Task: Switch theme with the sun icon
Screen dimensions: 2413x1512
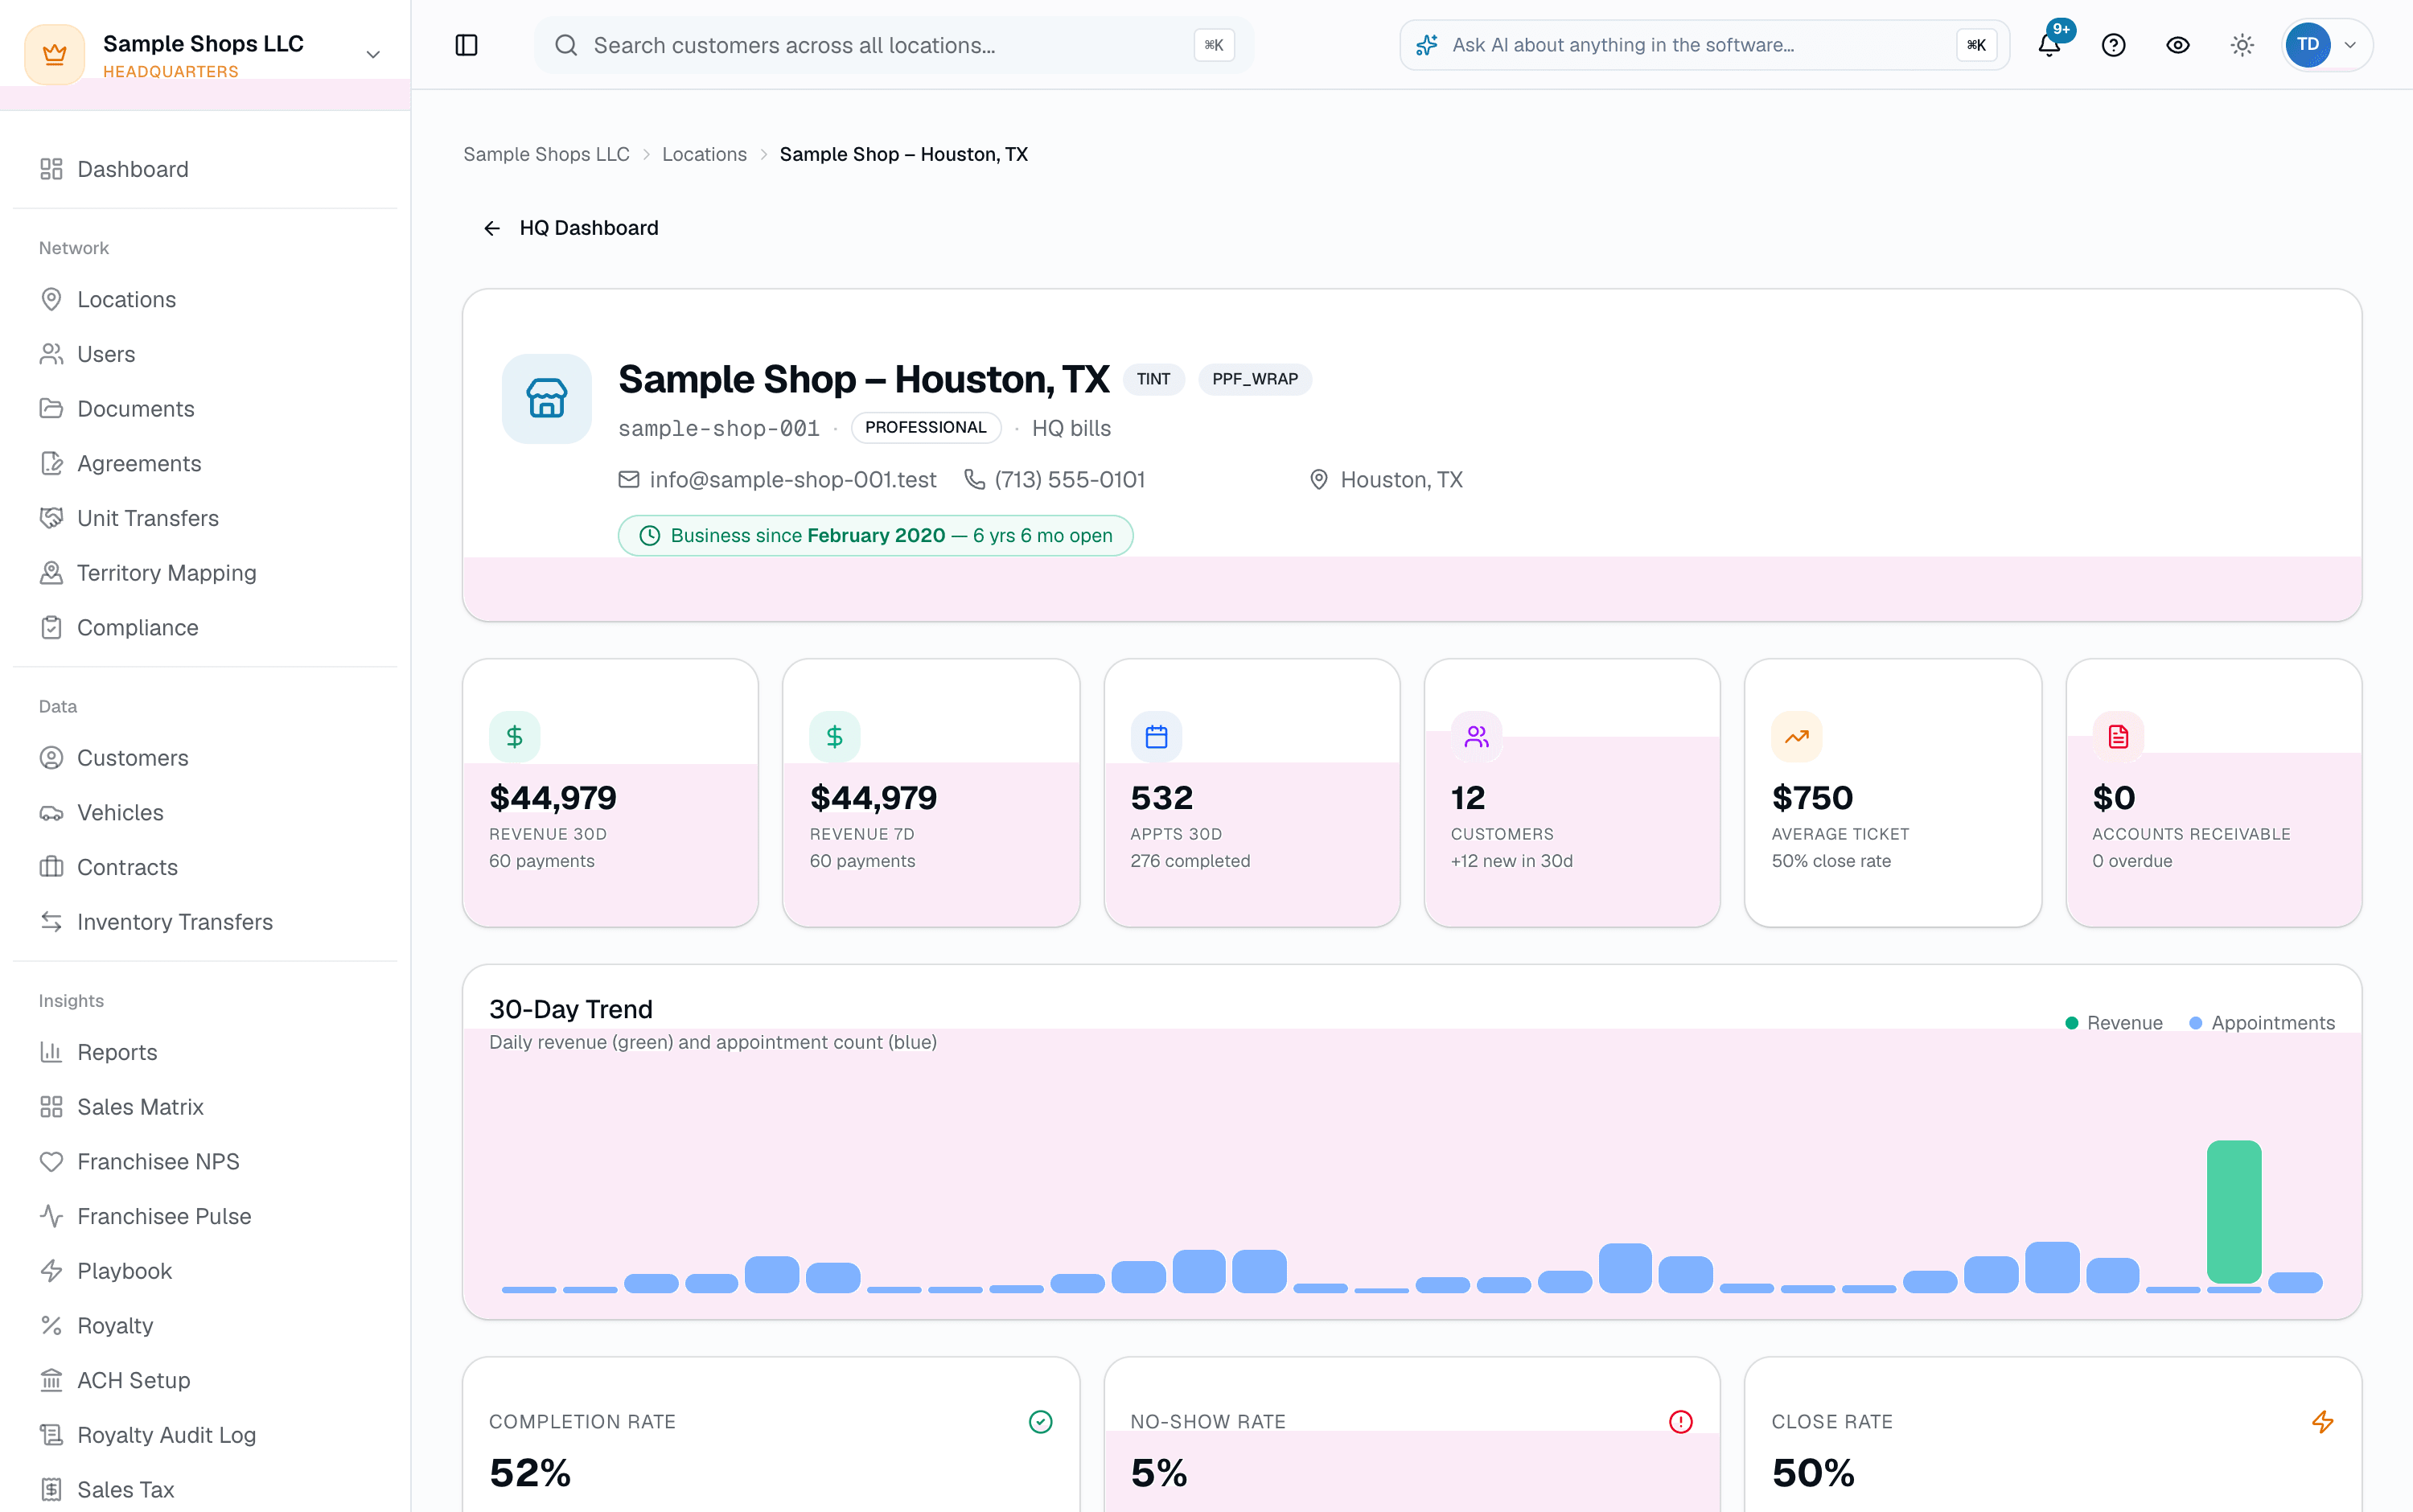Action: pyautogui.click(x=2242, y=45)
